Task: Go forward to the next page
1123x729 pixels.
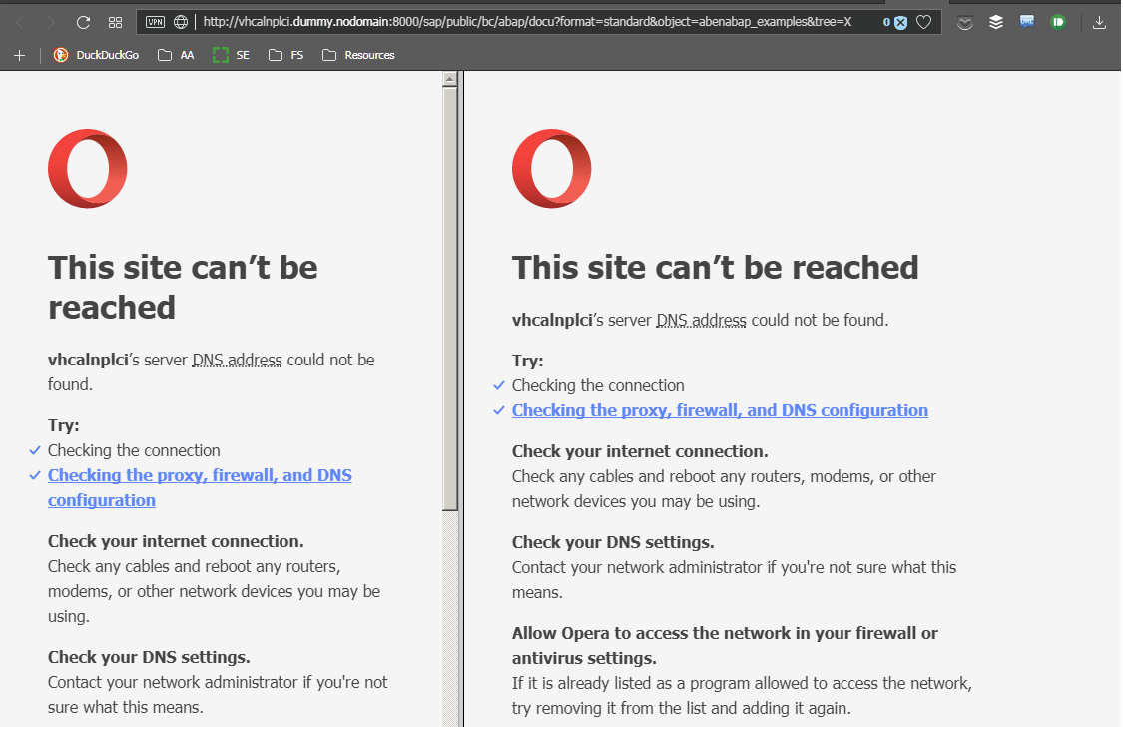Action: click(x=51, y=22)
